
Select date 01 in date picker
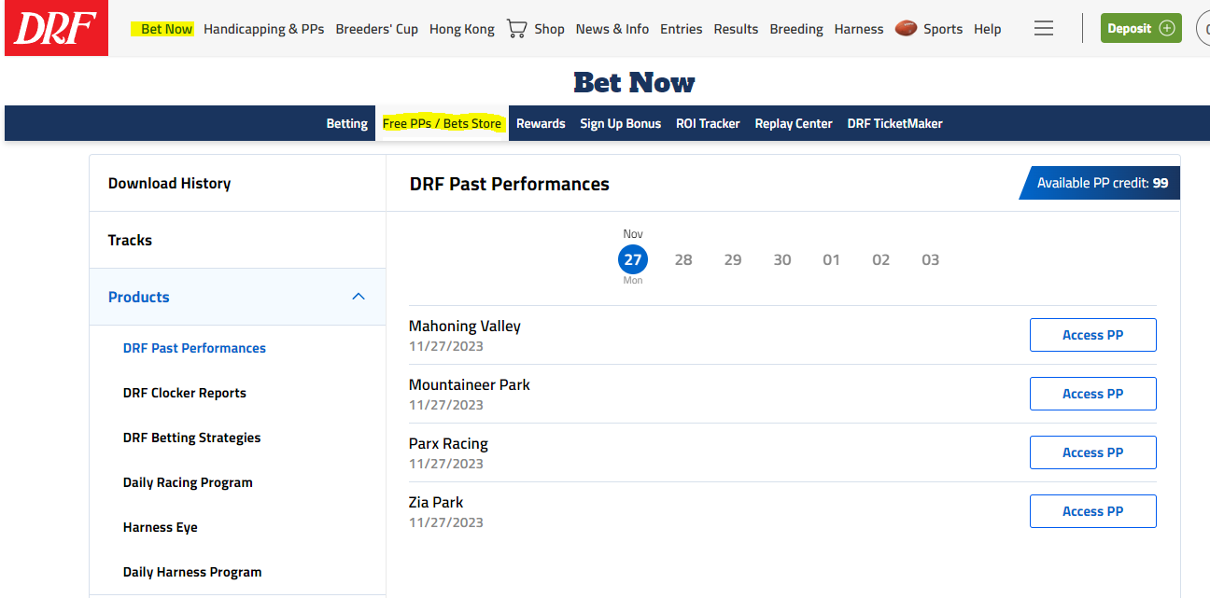point(832,259)
